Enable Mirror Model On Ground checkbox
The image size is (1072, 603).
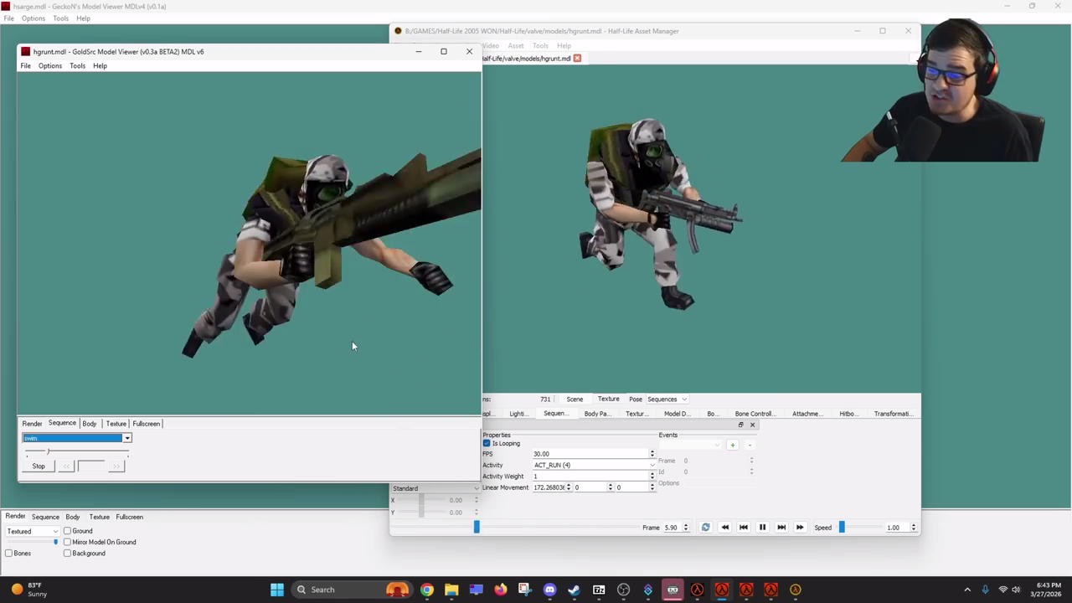pyautogui.click(x=68, y=542)
